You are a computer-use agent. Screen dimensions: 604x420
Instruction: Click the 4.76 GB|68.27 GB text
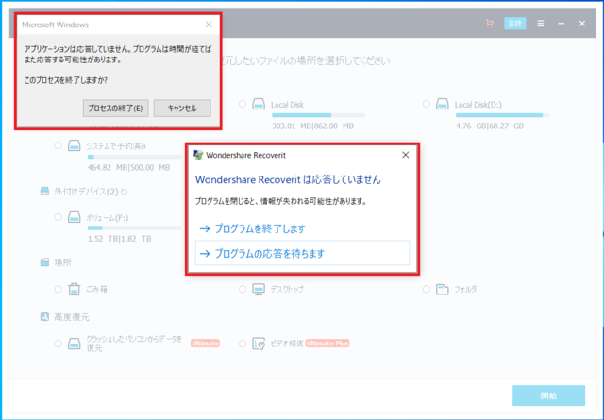pyautogui.click(x=490, y=126)
